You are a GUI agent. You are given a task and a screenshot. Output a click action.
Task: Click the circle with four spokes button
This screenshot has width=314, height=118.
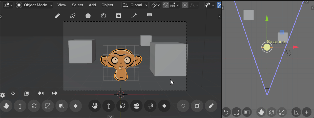click(197, 106)
